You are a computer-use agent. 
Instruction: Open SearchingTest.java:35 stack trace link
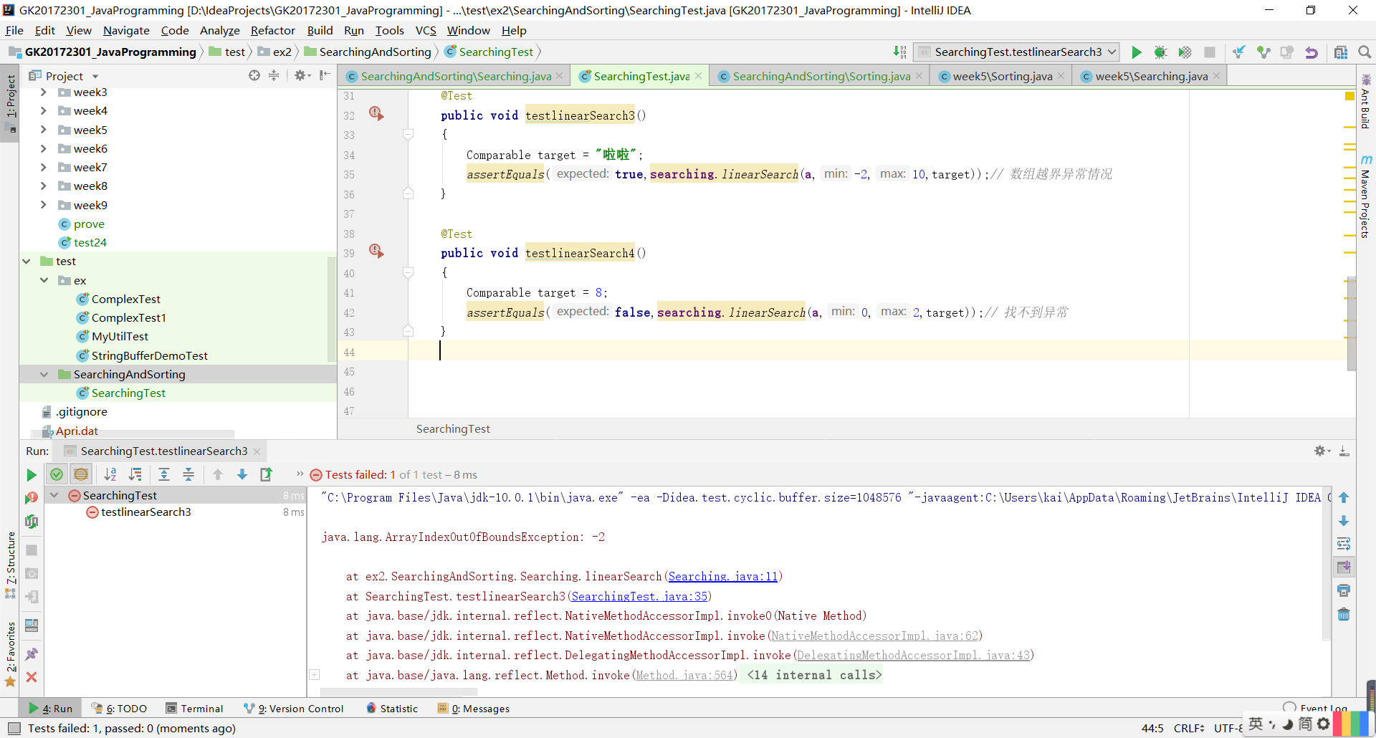[x=639, y=596]
